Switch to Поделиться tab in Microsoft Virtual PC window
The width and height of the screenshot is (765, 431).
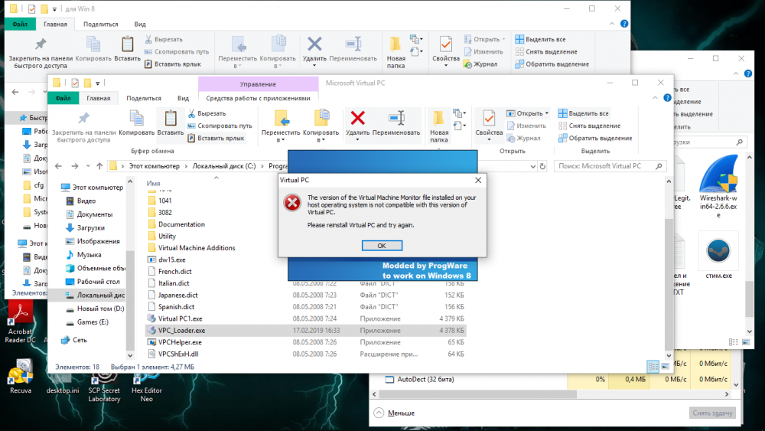pyautogui.click(x=144, y=98)
